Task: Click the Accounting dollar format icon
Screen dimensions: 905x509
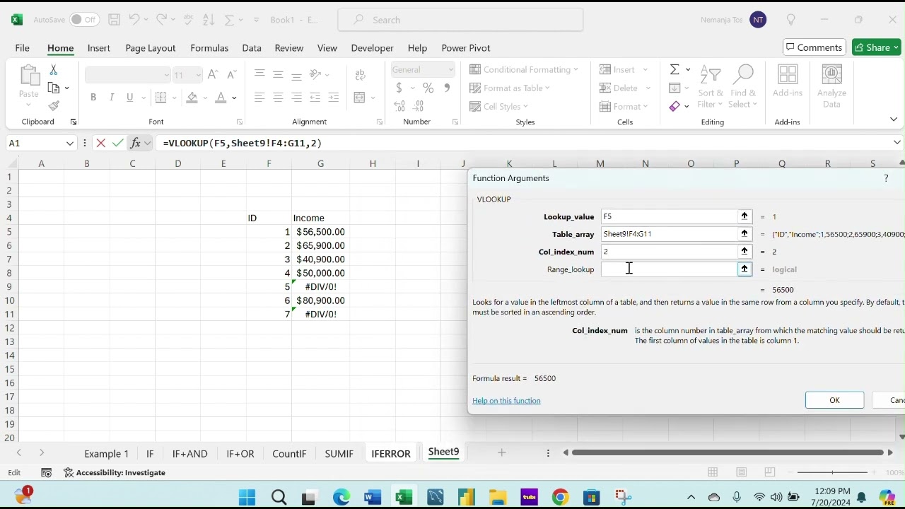Action: 399,88
